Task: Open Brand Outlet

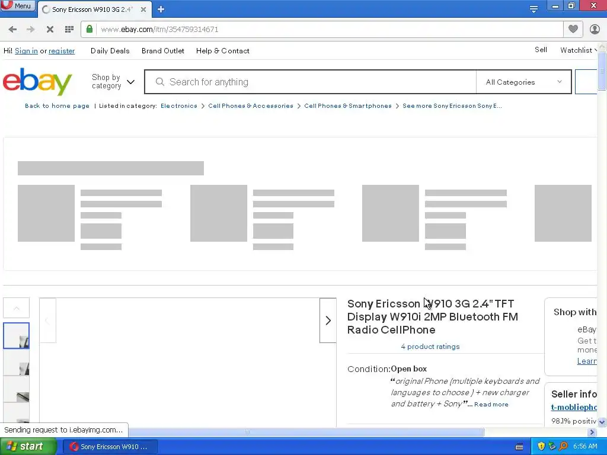Action: 163,51
